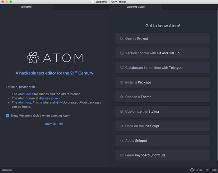Click the code brackets icon beside Init Script
Viewport: 218px width, 173px height.
122,126
